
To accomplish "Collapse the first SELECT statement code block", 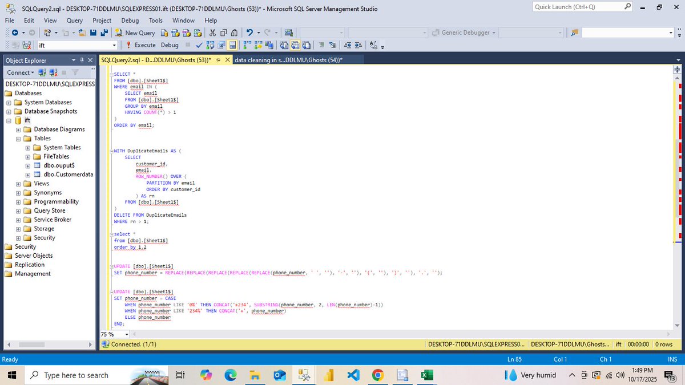I will pyautogui.click(x=112, y=74).
